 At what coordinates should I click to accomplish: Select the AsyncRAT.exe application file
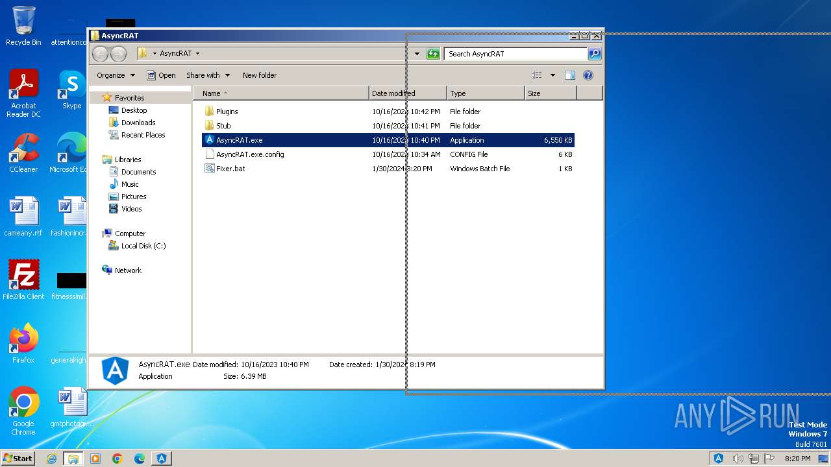(388, 140)
